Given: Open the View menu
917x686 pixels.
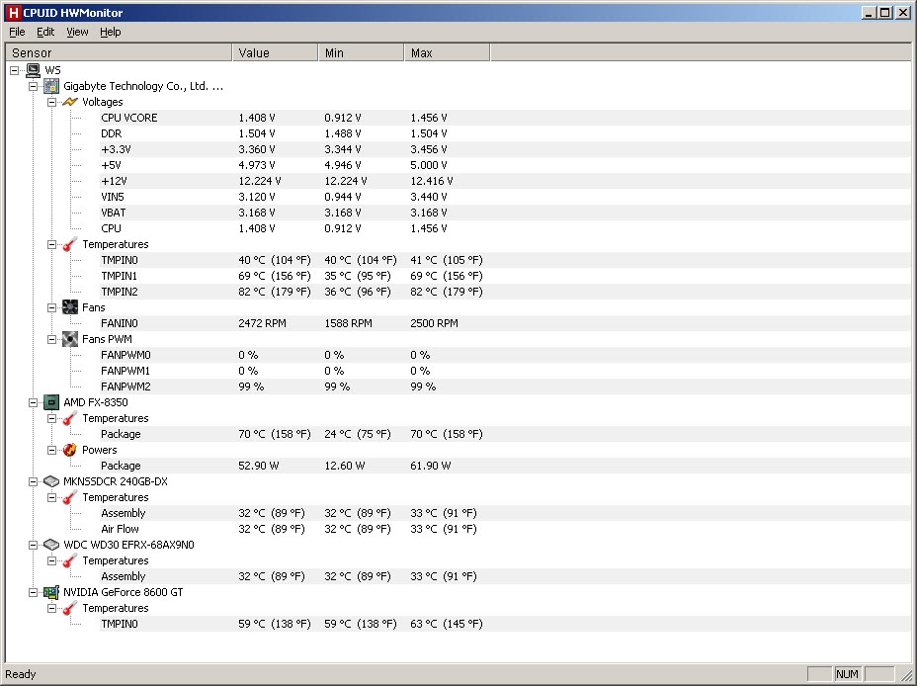Looking at the screenshot, I should (77, 32).
